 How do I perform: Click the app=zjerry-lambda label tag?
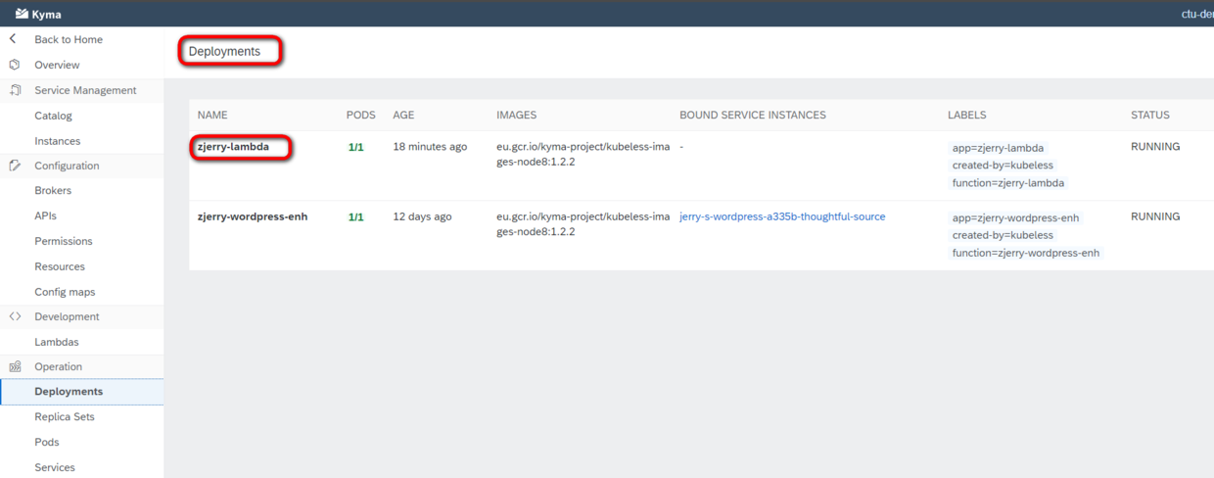pos(998,148)
